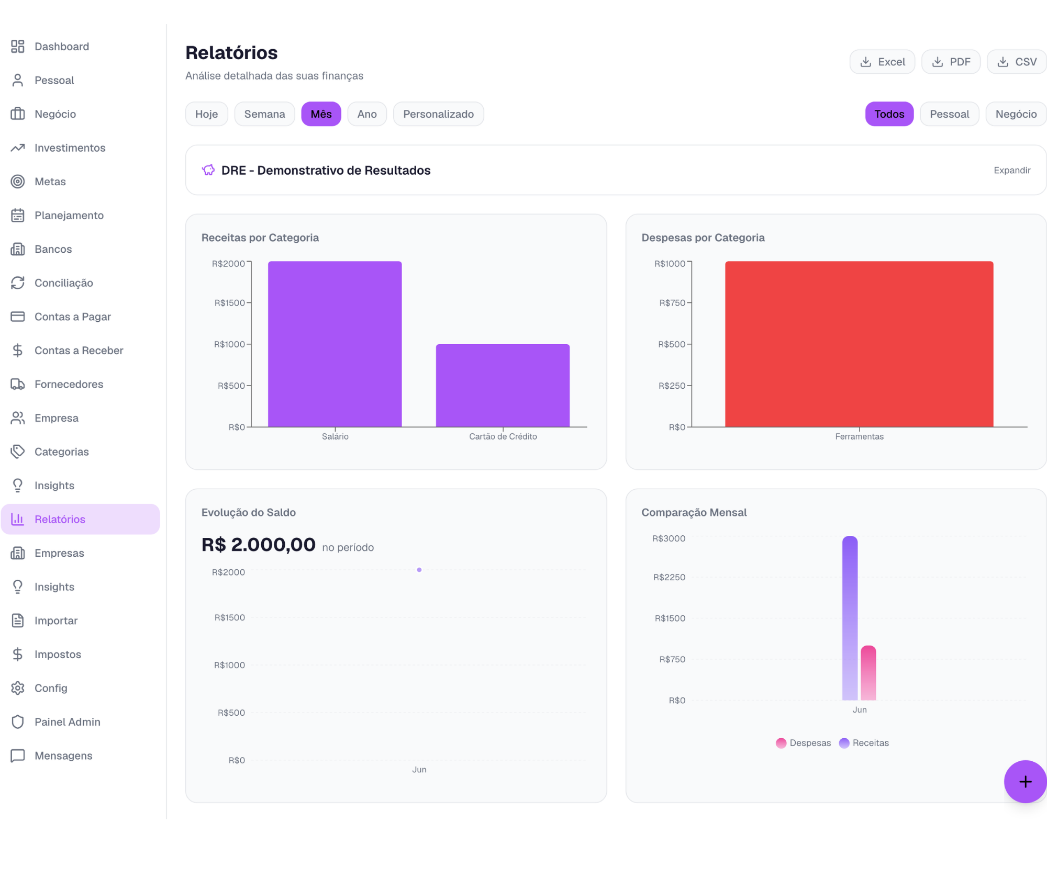
Task: Click the "R$ 2.000,00" balance value
Action: 259,545
